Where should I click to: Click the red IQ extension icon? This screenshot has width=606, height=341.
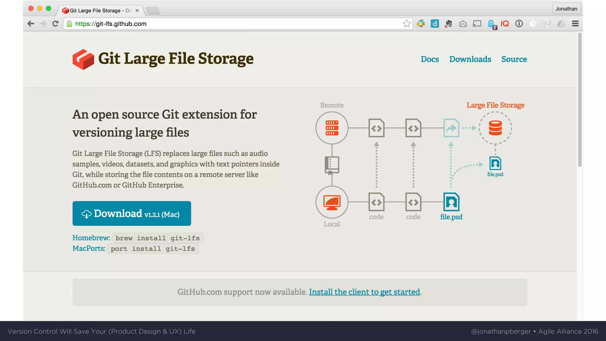(x=505, y=24)
